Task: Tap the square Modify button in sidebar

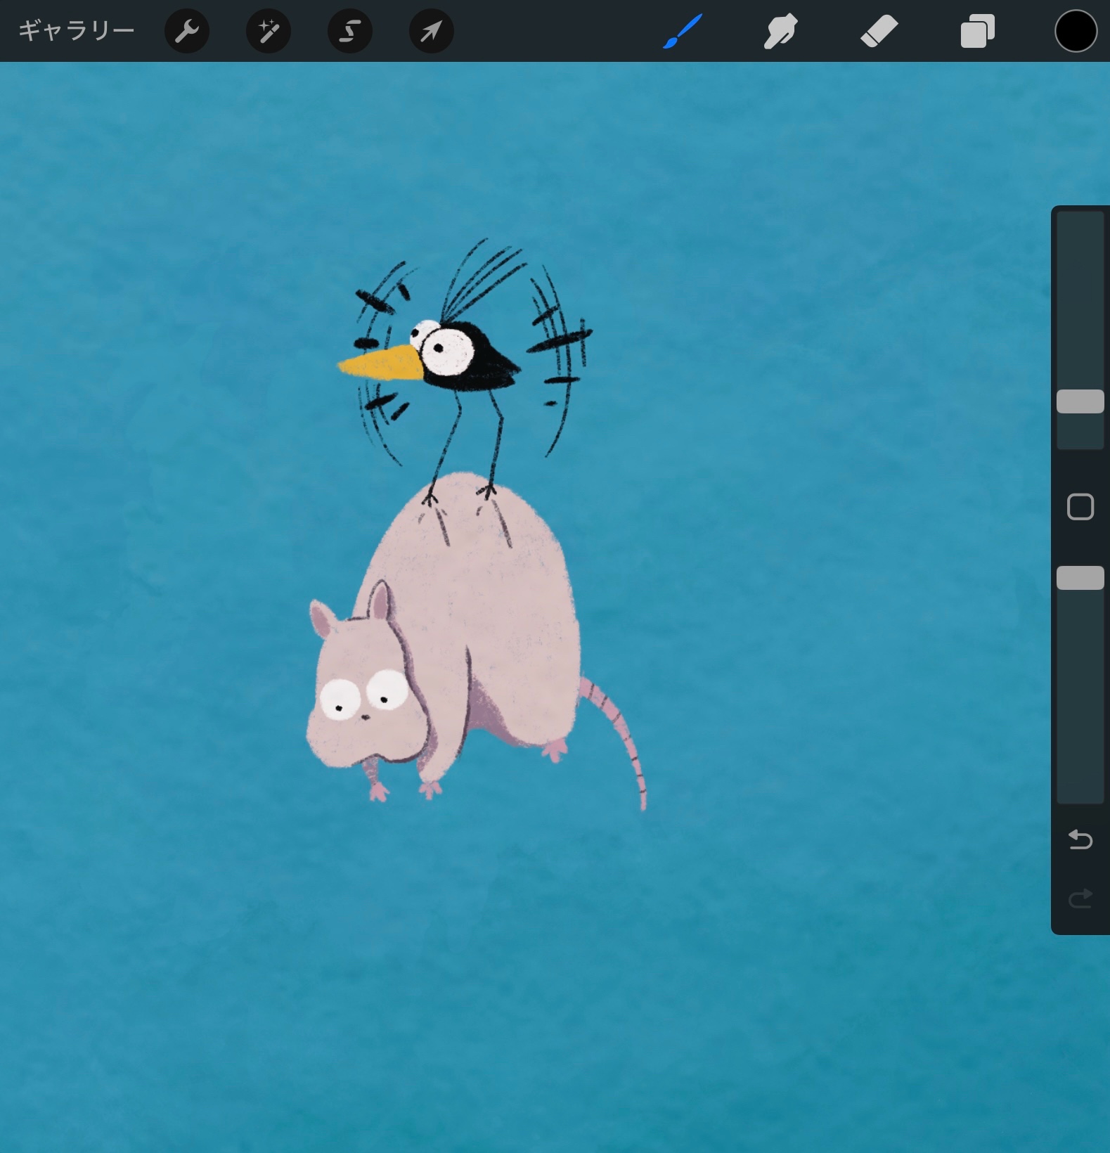Action: pyautogui.click(x=1080, y=507)
